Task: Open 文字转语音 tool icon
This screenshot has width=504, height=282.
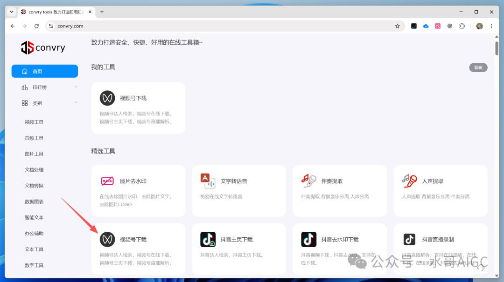Action: point(208,181)
